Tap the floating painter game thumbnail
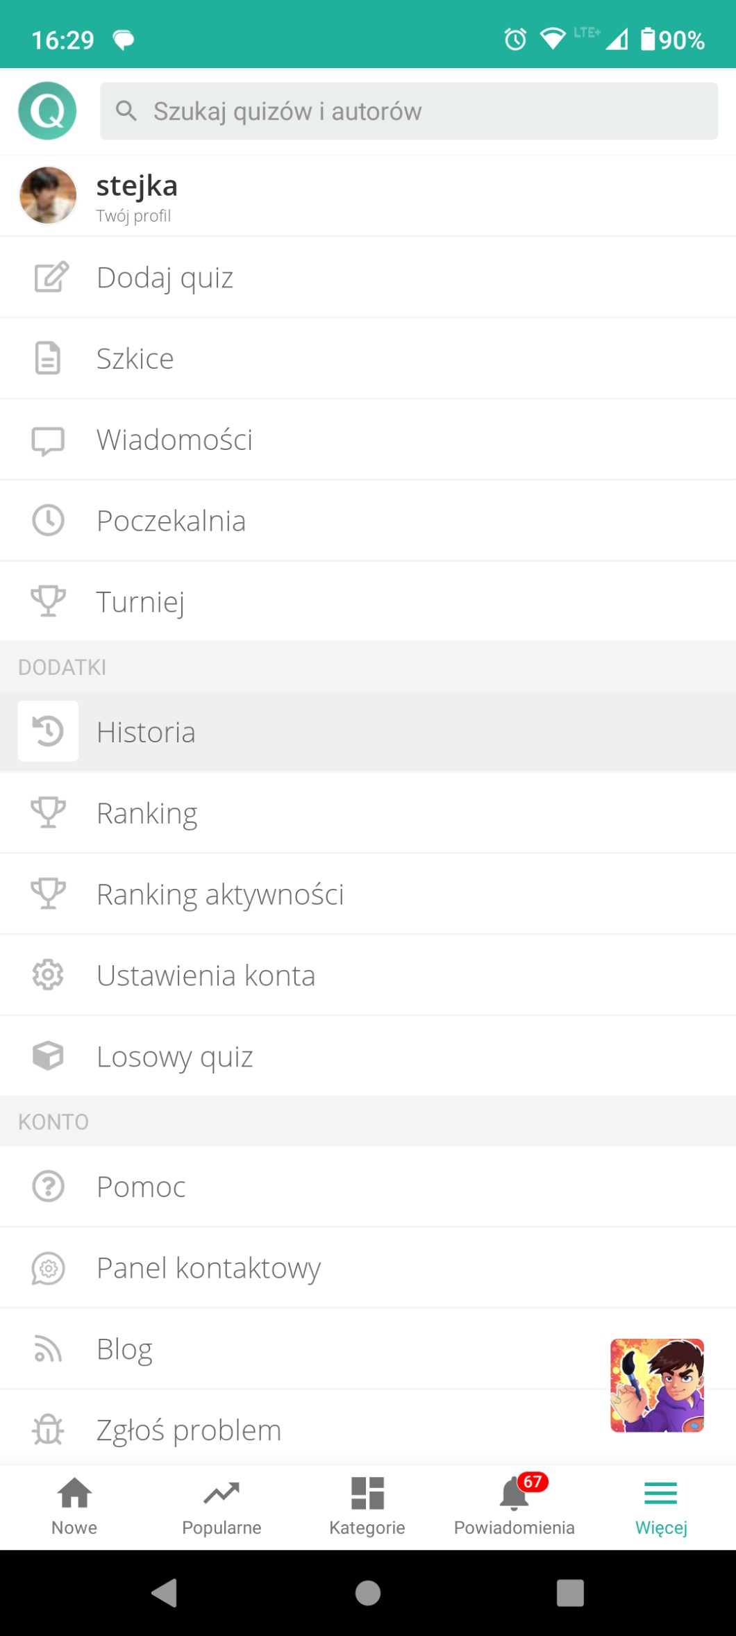The image size is (736, 1636). (x=657, y=1385)
